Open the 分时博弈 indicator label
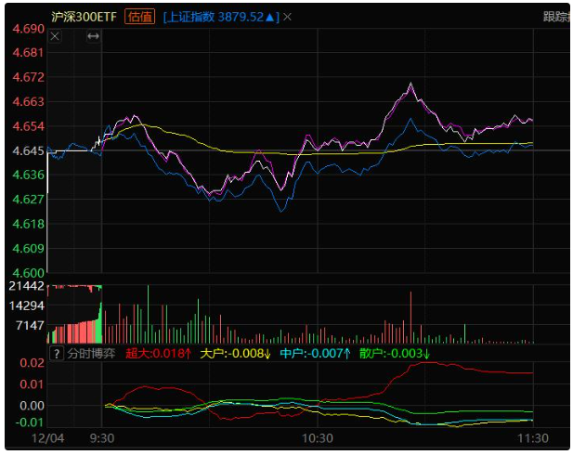 90,354
